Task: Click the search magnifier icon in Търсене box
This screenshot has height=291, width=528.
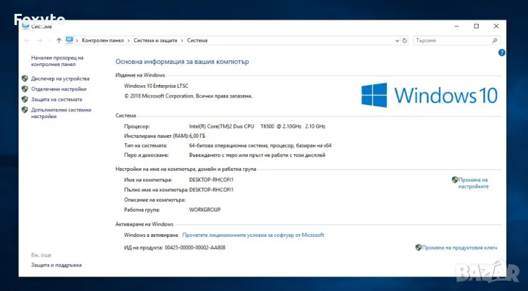Action: (496, 40)
